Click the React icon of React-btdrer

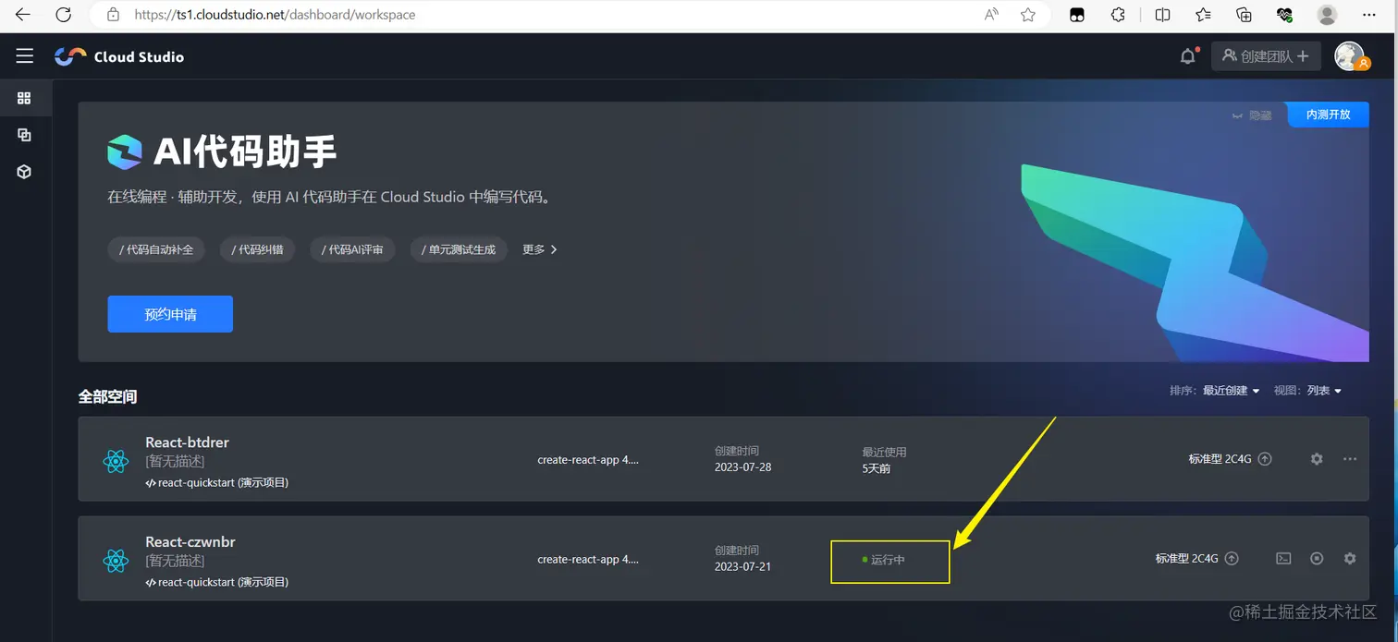pyautogui.click(x=116, y=461)
